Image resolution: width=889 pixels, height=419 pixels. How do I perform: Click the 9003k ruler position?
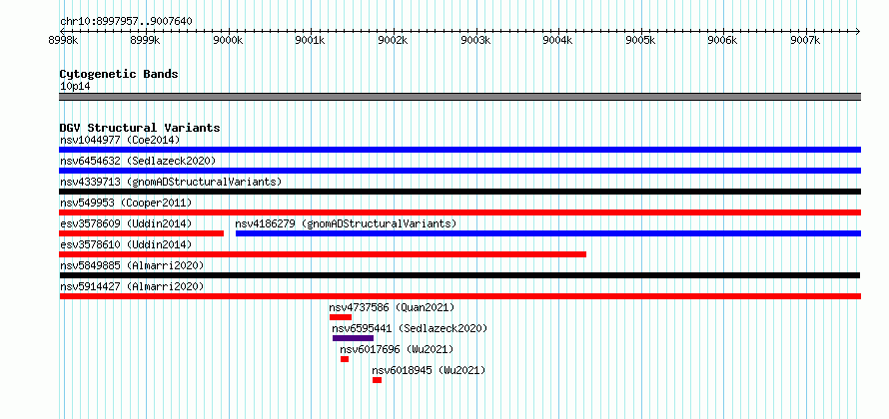point(476,40)
